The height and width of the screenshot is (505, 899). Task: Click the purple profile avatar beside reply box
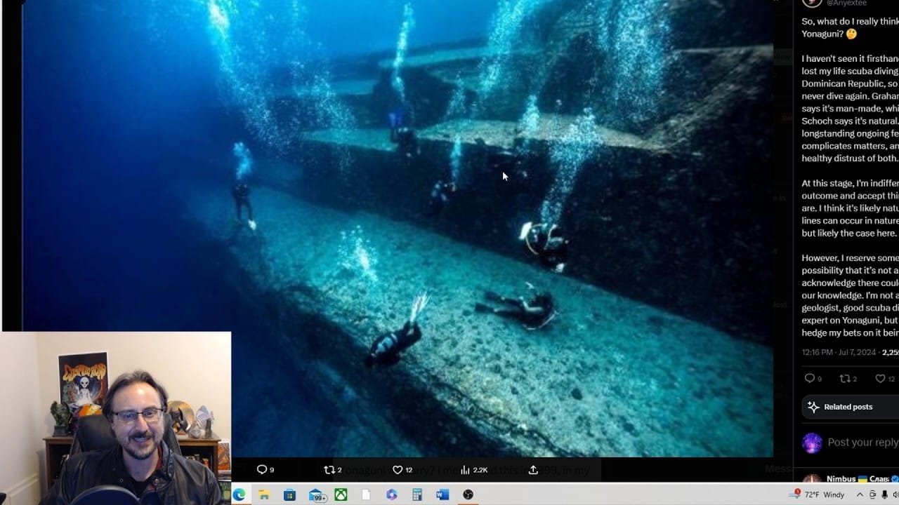click(813, 443)
